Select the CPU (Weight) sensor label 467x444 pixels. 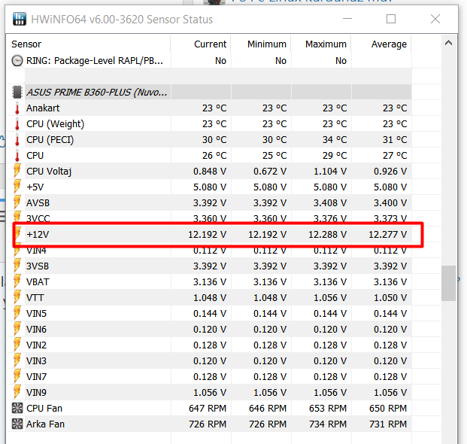56,123
